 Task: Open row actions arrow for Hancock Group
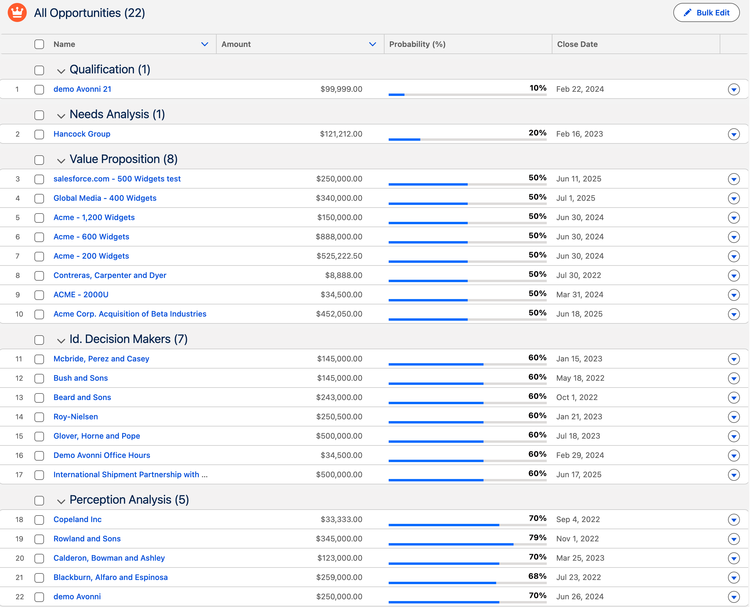(x=734, y=134)
